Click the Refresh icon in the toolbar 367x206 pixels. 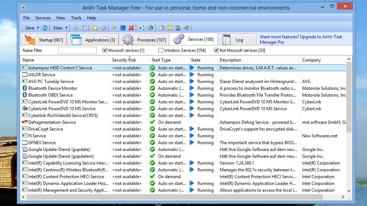(x=45, y=28)
